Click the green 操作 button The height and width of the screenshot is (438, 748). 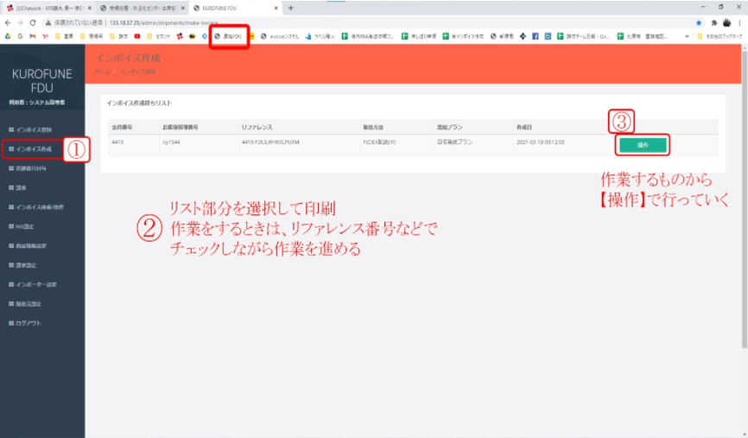point(643,145)
